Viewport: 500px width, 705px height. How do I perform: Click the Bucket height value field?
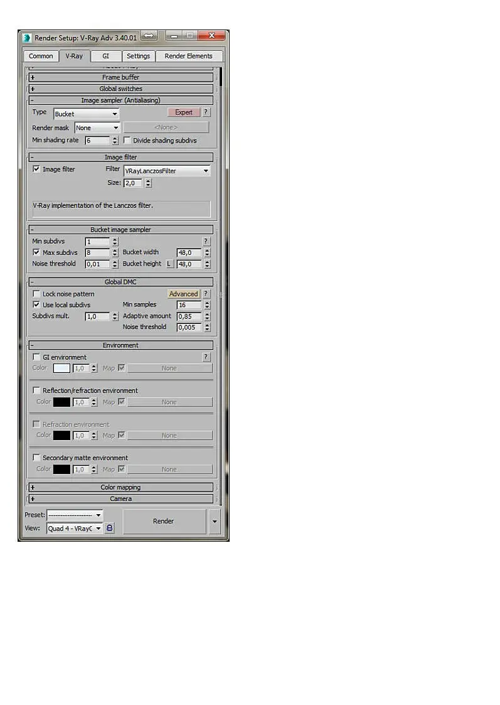[189, 264]
